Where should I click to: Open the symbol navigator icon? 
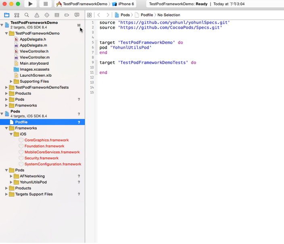(x=17, y=15)
